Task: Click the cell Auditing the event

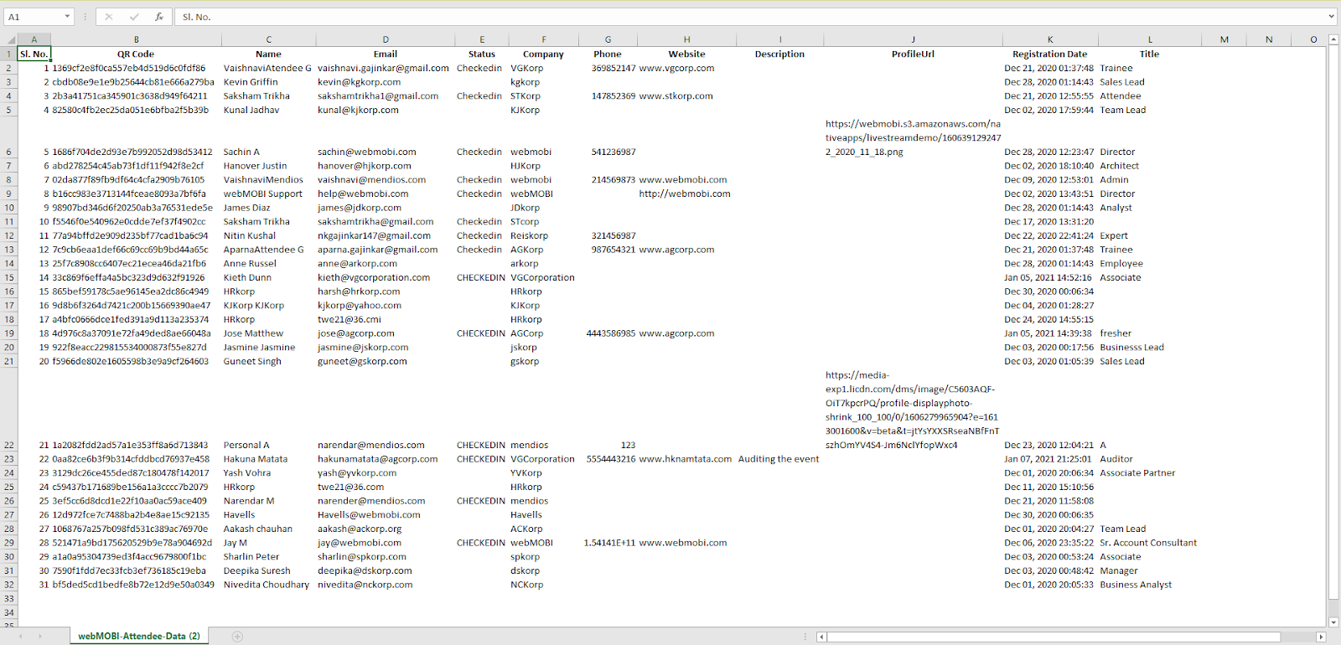Action: pos(779,459)
